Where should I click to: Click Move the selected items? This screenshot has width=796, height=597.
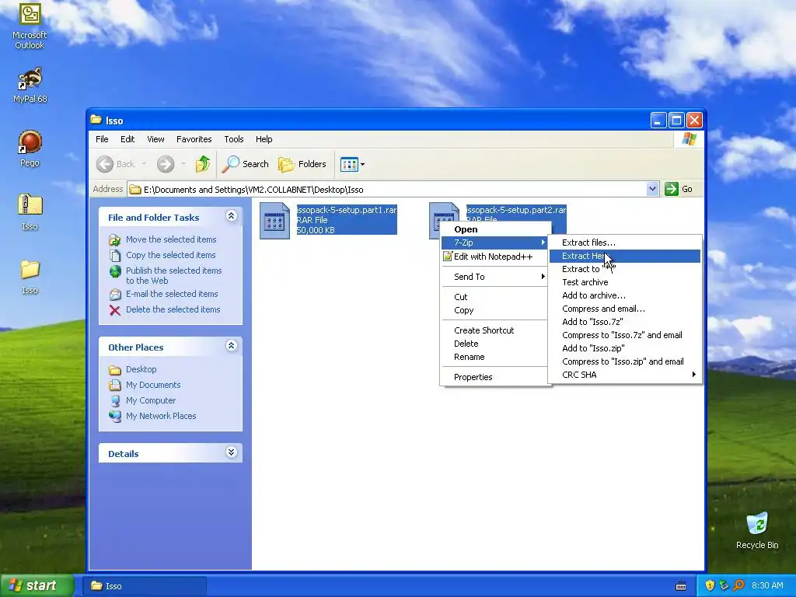click(x=171, y=239)
